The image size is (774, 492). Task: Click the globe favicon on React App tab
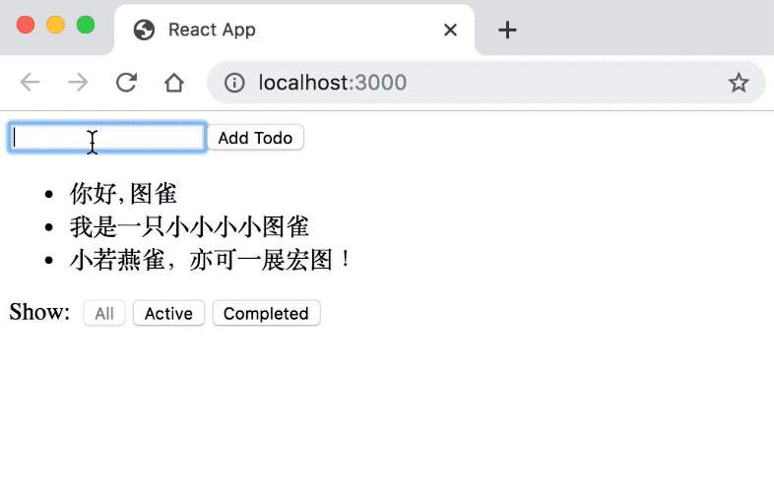tap(144, 31)
